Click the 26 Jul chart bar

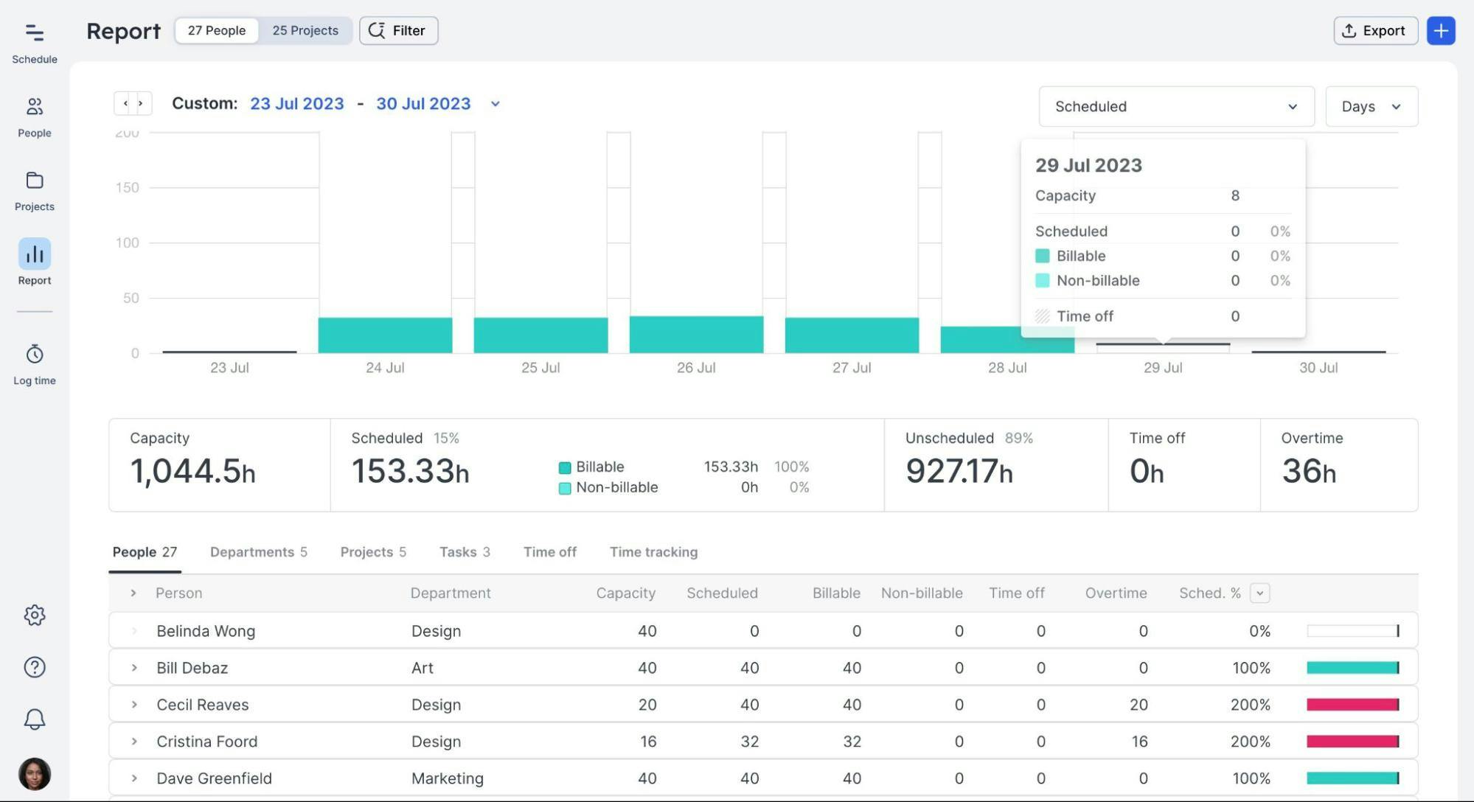[x=695, y=335]
